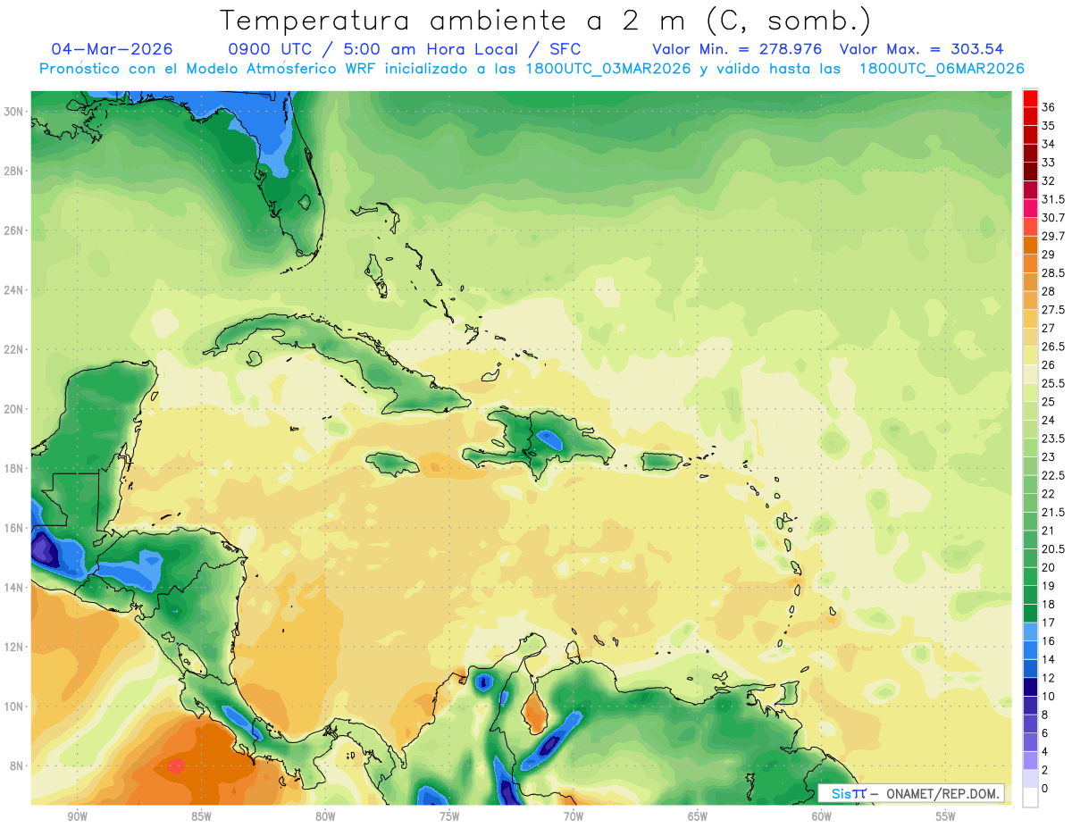Screen dimensions: 1072x828
Task: Click the blue 'Sis' logo text
Action: pos(843,794)
